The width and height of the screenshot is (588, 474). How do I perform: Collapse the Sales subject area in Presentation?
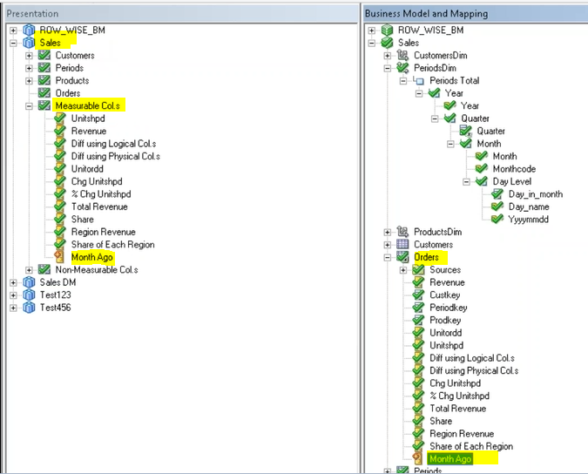click(13, 43)
